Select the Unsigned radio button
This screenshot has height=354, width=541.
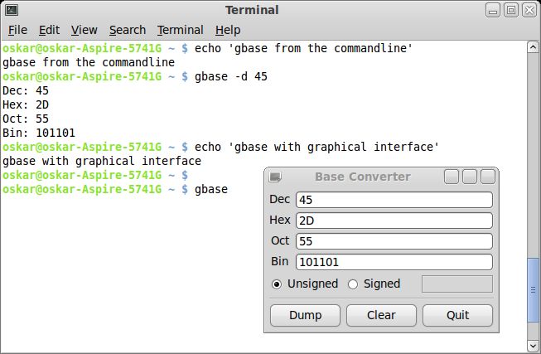(277, 284)
